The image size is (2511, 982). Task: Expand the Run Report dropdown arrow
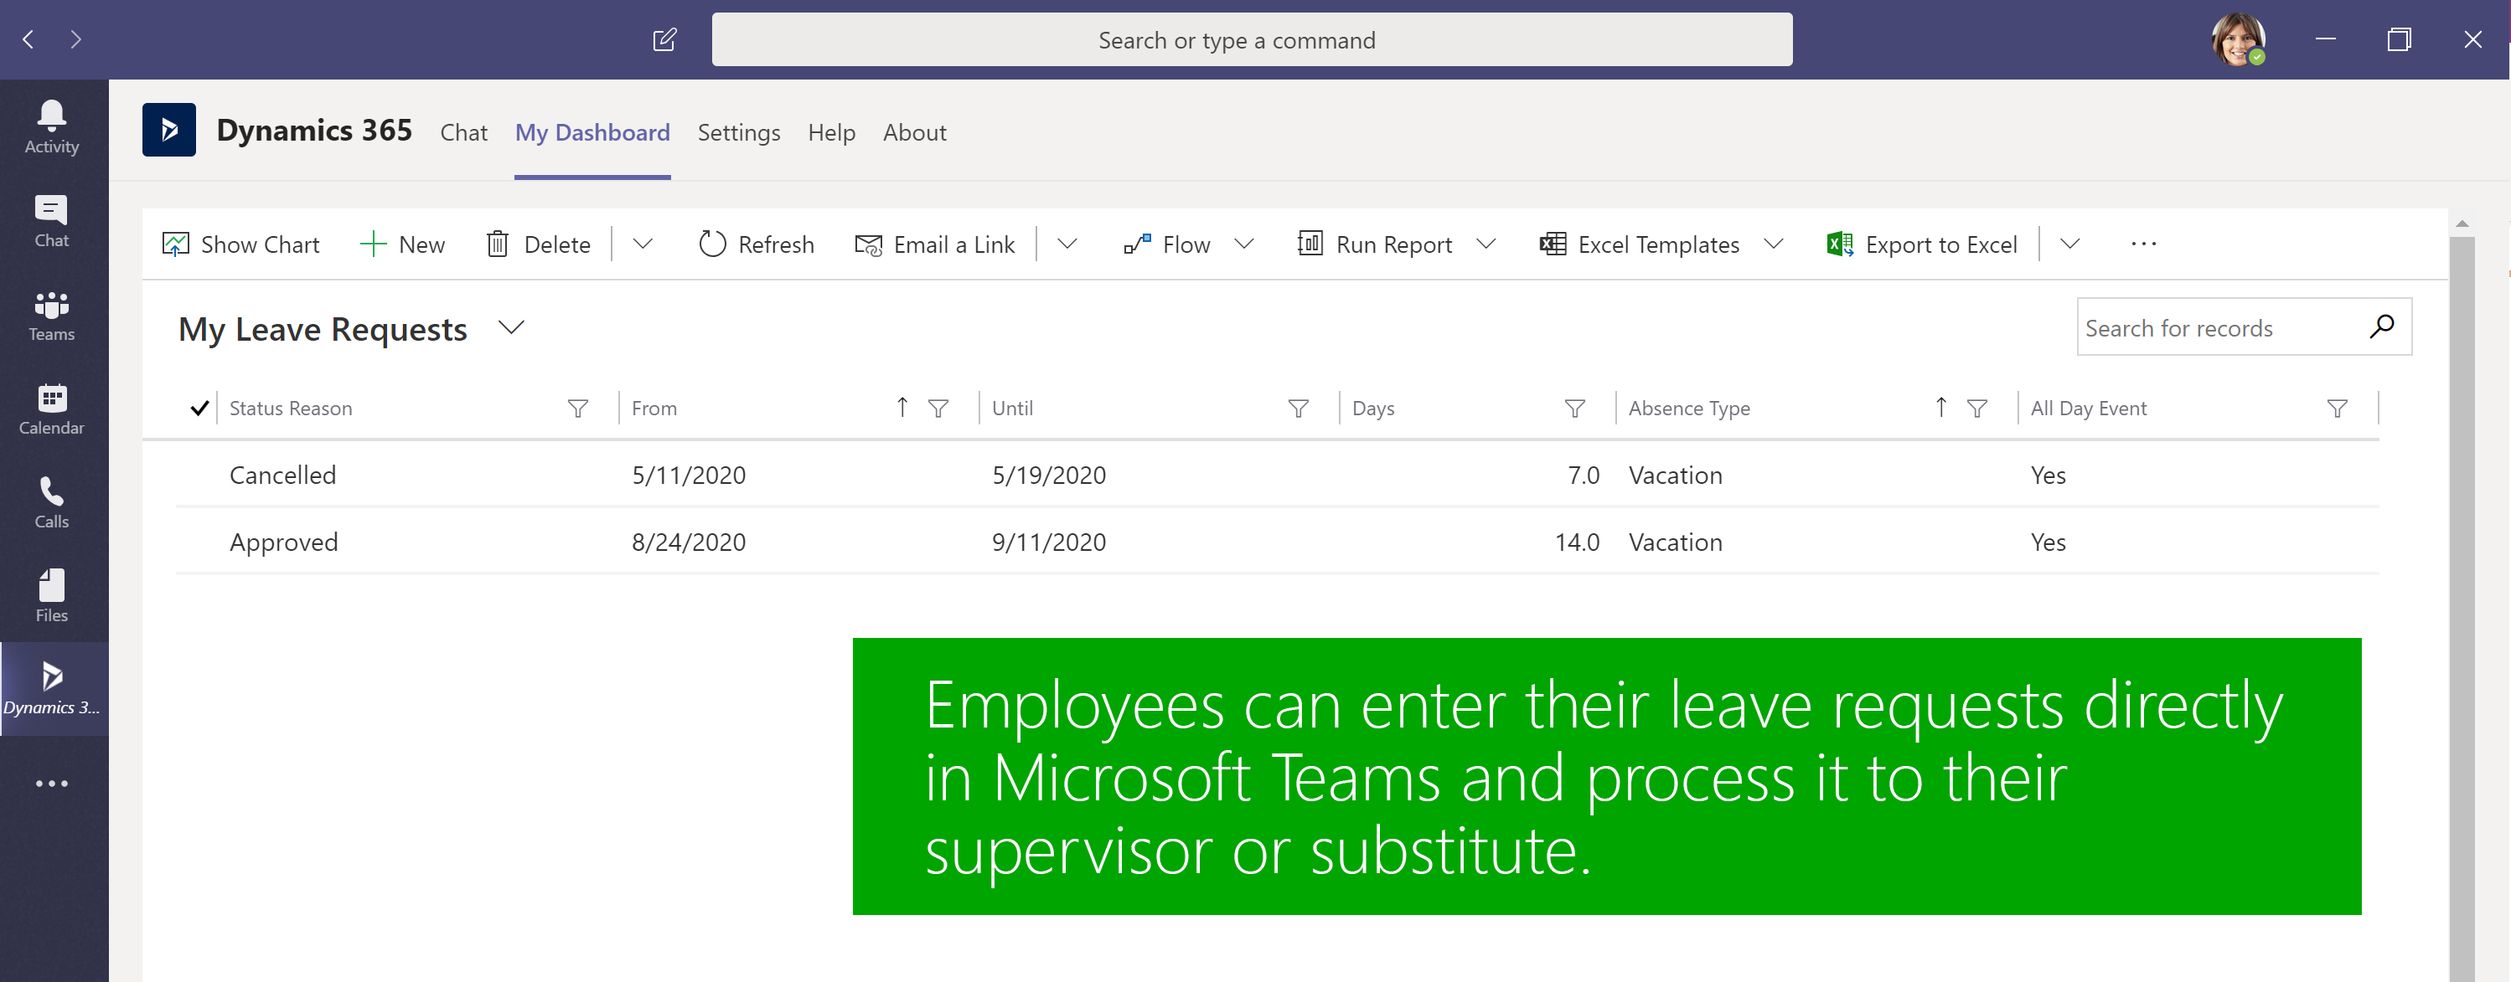(x=1485, y=244)
